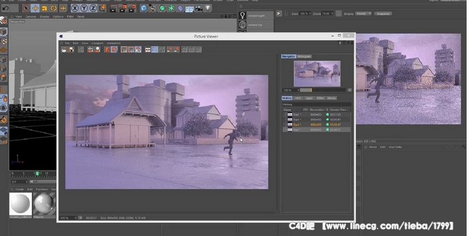Add a camera object
469x236 pixels.
(x=199, y=8)
